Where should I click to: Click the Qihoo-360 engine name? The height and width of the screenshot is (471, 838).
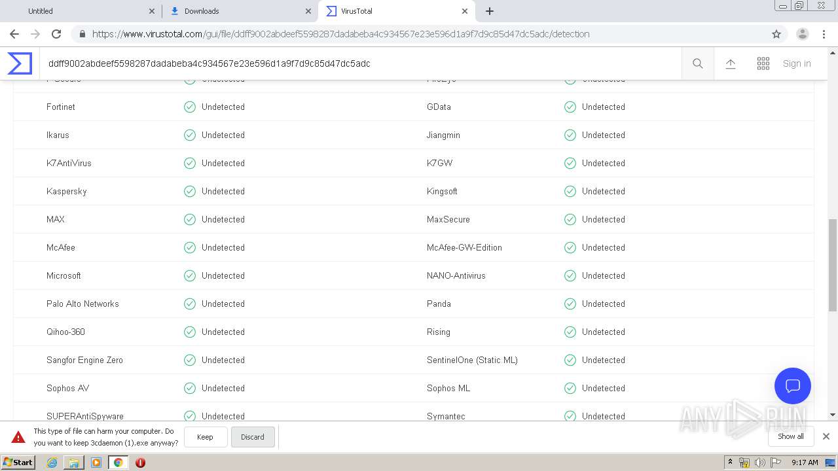click(x=65, y=332)
